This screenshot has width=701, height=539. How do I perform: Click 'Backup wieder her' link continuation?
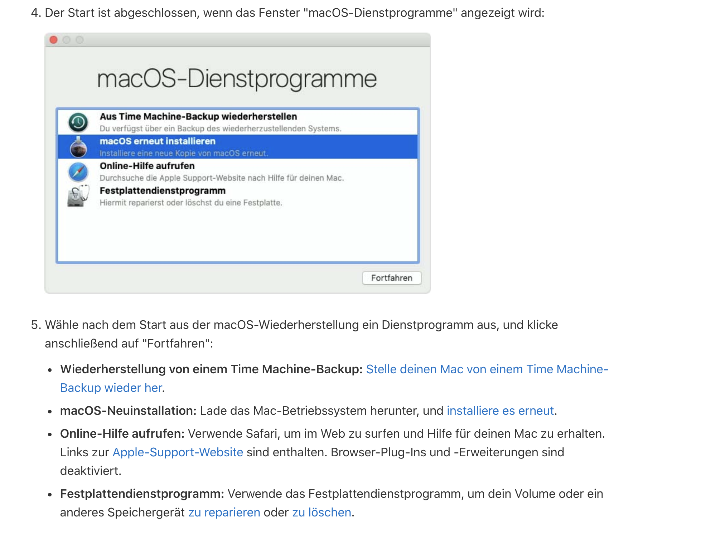[111, 388]
